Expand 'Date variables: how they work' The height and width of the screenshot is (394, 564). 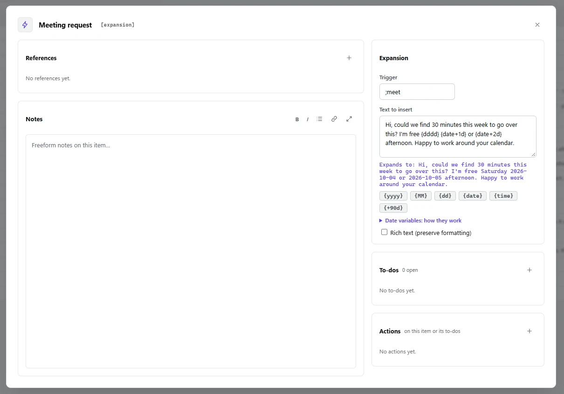pos(420,221)
